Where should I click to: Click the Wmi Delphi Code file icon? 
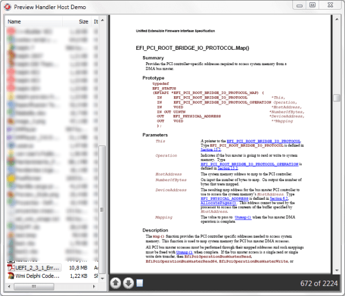coord(11,275)
